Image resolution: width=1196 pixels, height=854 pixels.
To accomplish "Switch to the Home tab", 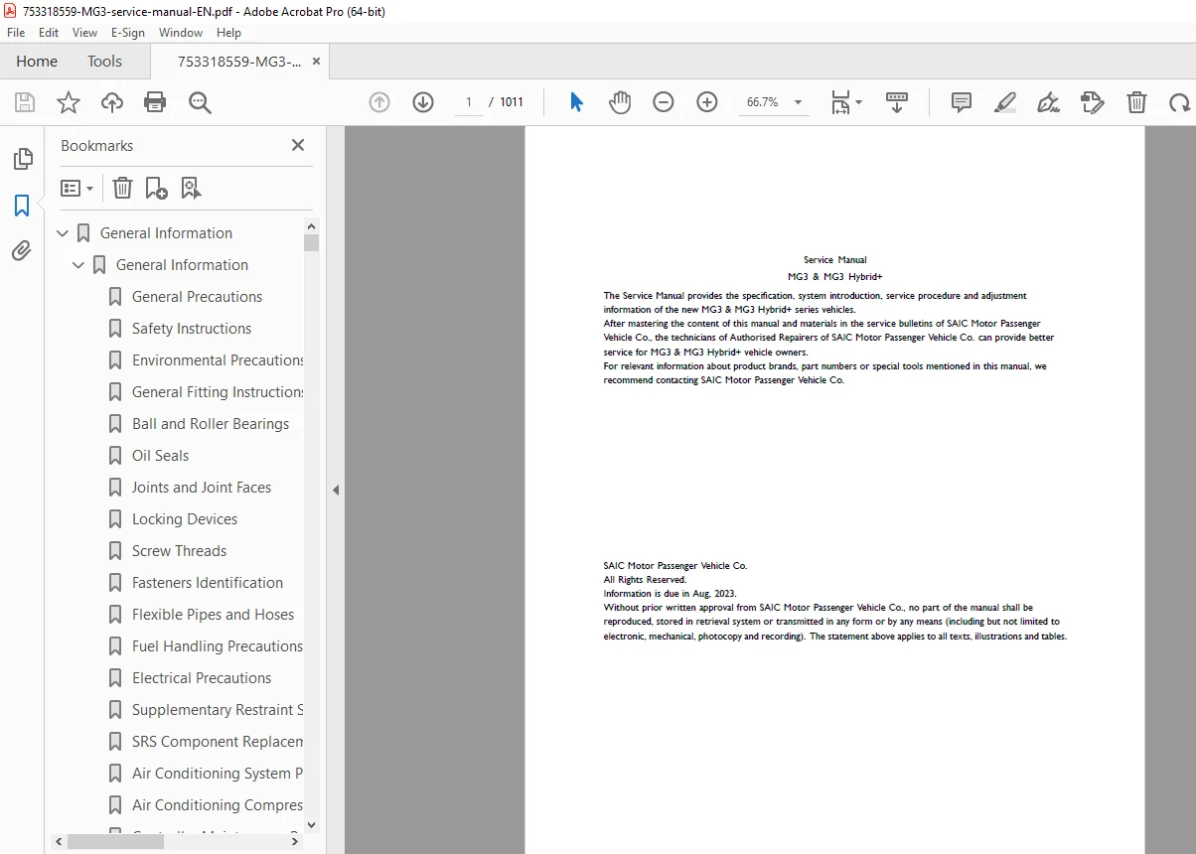I will tap(37, 62).
